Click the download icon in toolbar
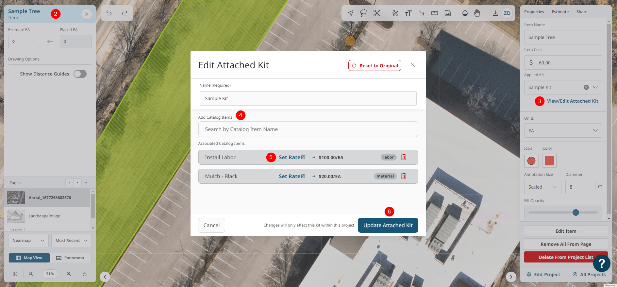The width and height of the screenshot is (617, 287). click(x=495, y=13)
